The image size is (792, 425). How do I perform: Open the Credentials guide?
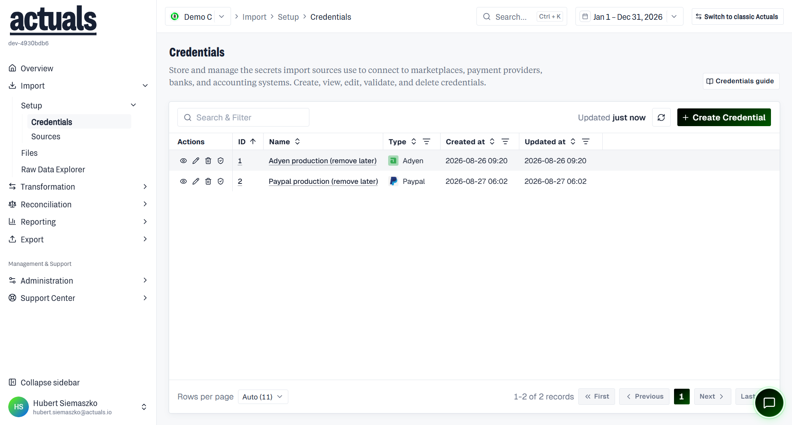pos(741,81)
